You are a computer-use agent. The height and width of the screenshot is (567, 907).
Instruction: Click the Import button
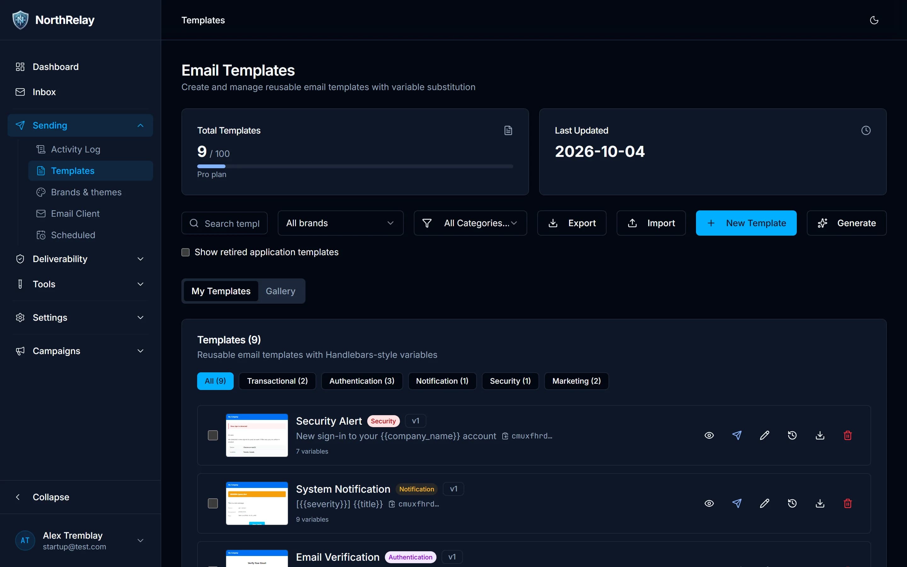coord(651,223)
